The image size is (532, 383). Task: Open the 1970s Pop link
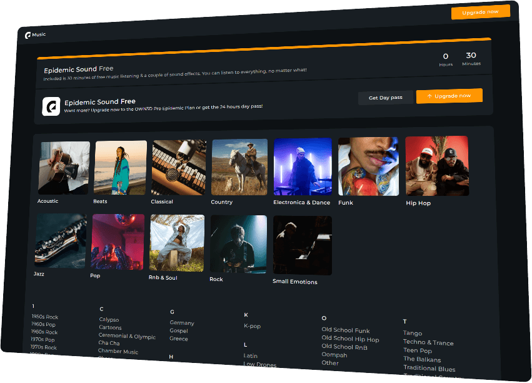click(x=43, y=340)
